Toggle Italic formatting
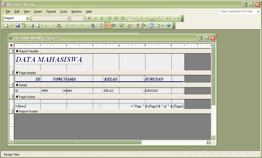This screenshot has width=262, height=158. (x=96, y=18)
